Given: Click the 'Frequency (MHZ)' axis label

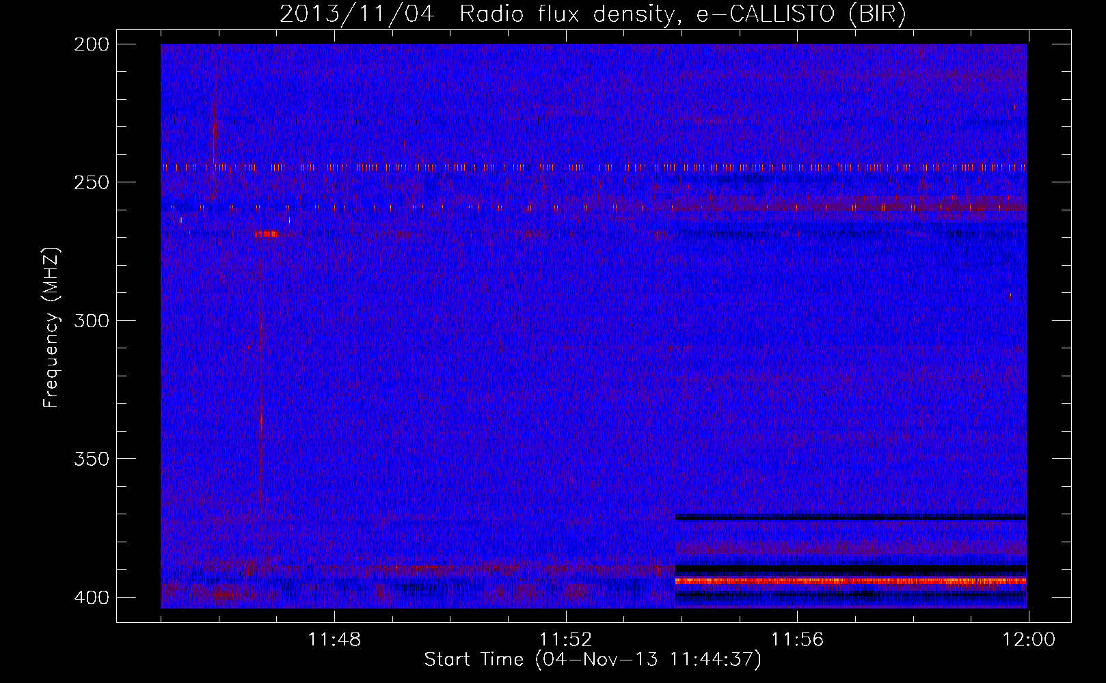Looking at the screenshot, I should [51, 328].
